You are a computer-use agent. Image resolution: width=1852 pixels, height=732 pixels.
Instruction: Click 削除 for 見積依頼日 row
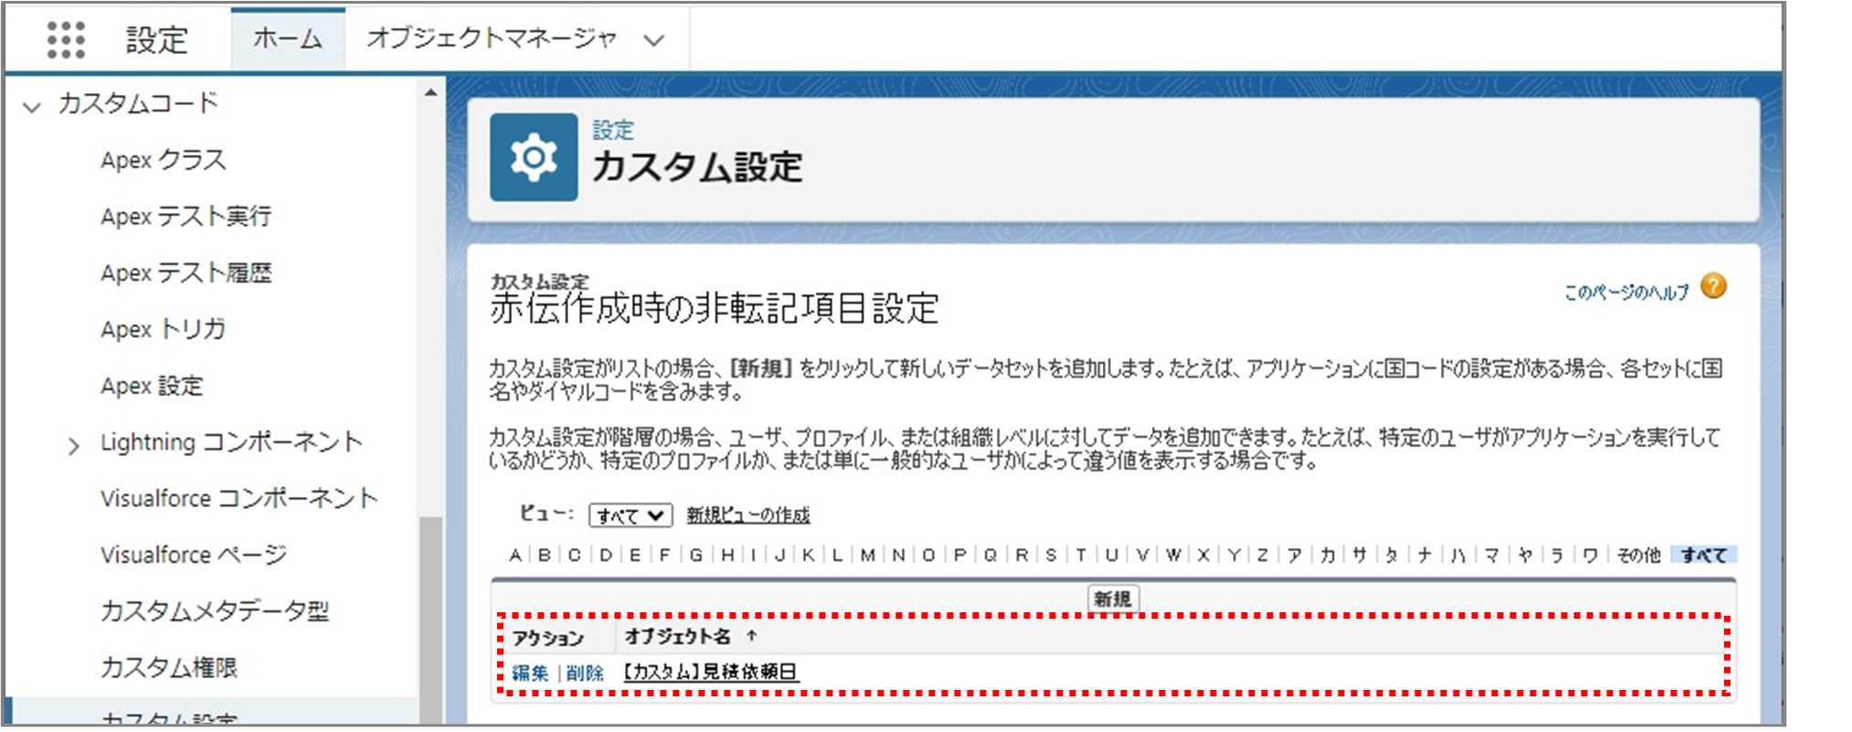click(x=585, y=674)
